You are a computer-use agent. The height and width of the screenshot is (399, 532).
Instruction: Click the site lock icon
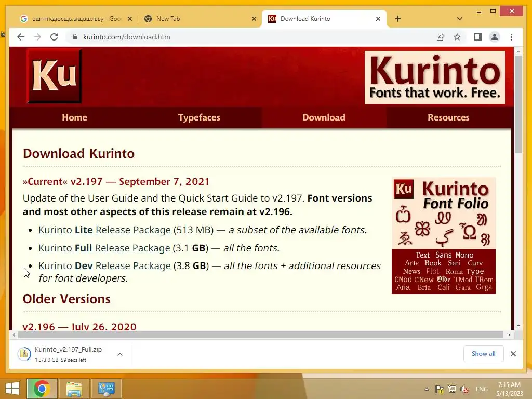pyautogui.click(x=75, y=37)
